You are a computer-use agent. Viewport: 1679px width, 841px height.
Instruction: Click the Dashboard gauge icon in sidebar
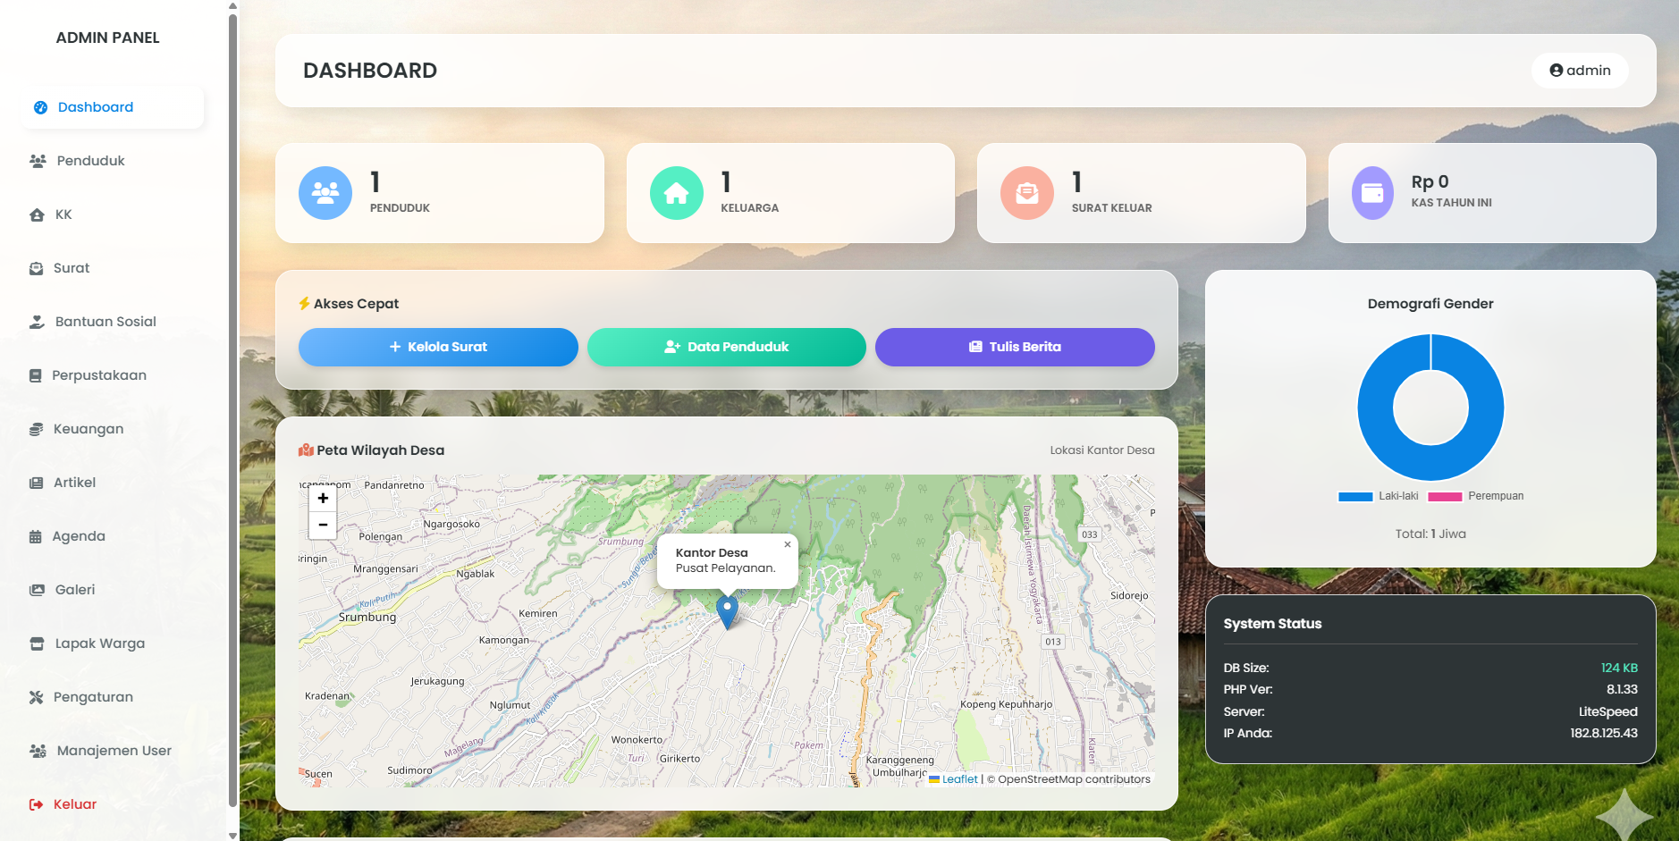(x=40, y=107)
